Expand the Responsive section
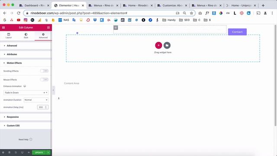This screenshot has height=156, width=277. pyautogui.click(x=26, y=117)
